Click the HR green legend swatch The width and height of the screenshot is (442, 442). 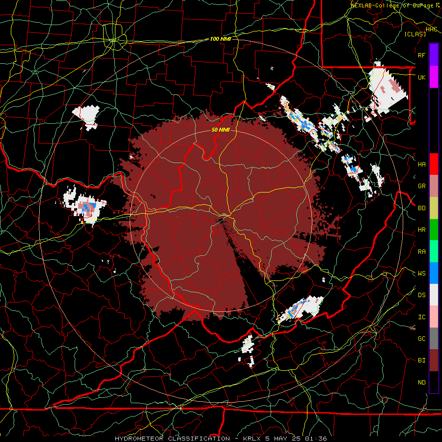(434, 230)
